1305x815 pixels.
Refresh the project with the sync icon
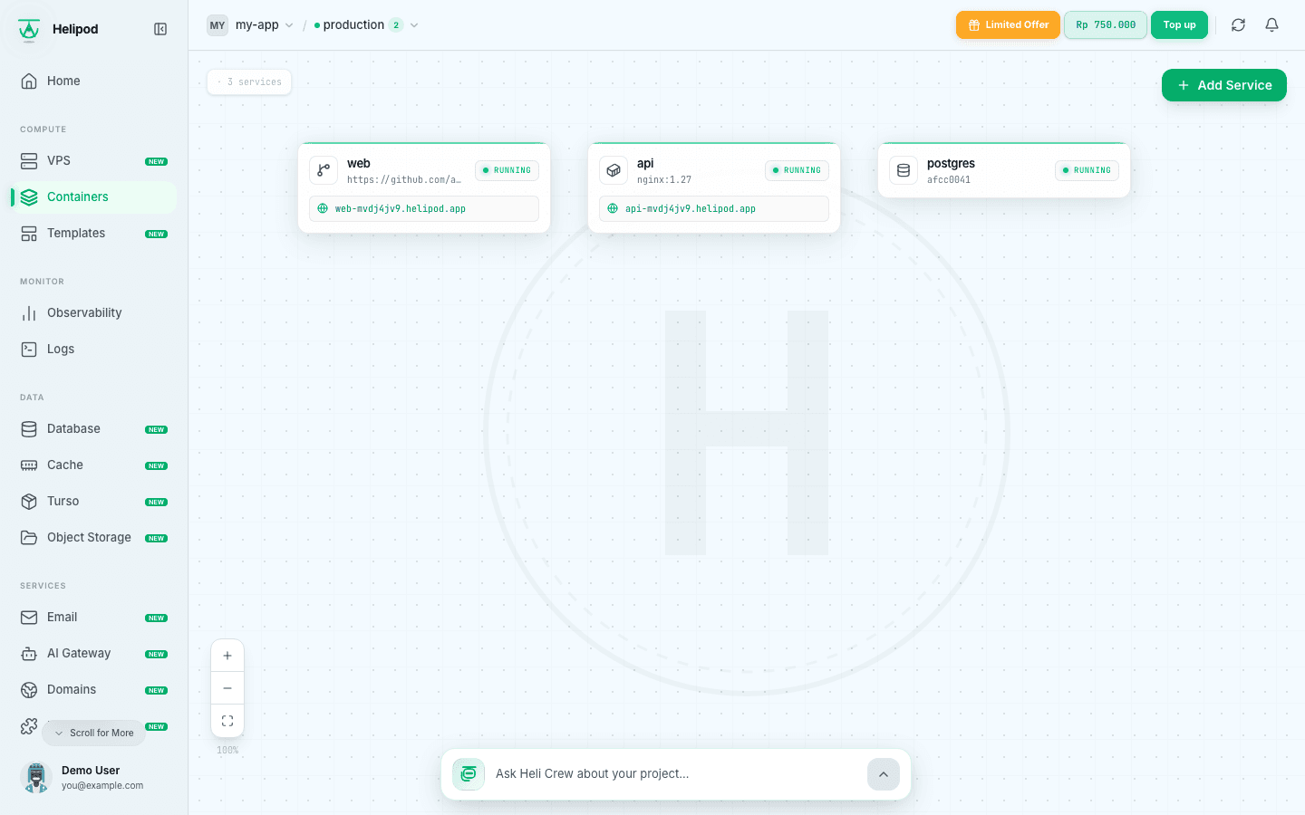(x=1238, y=25)
